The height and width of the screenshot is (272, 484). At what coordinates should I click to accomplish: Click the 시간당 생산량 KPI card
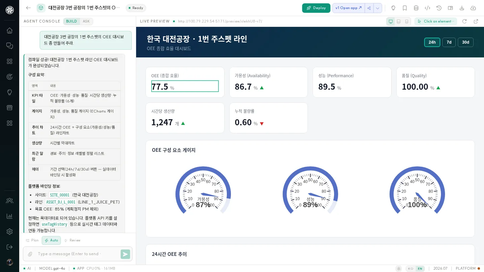[185, 118]
